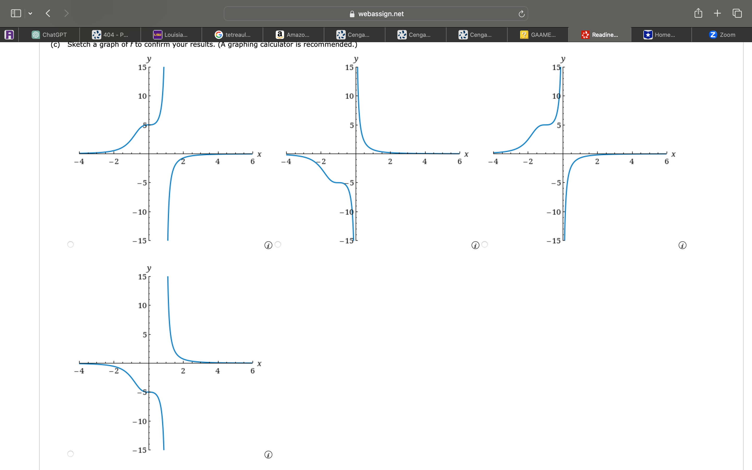The image size is (752, 470).
Task: Switch to the Amazo... tab
Action: click(x=293, y=34)
